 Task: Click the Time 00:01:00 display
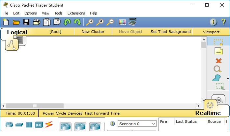pyautogui.click(x=20, y=113)
